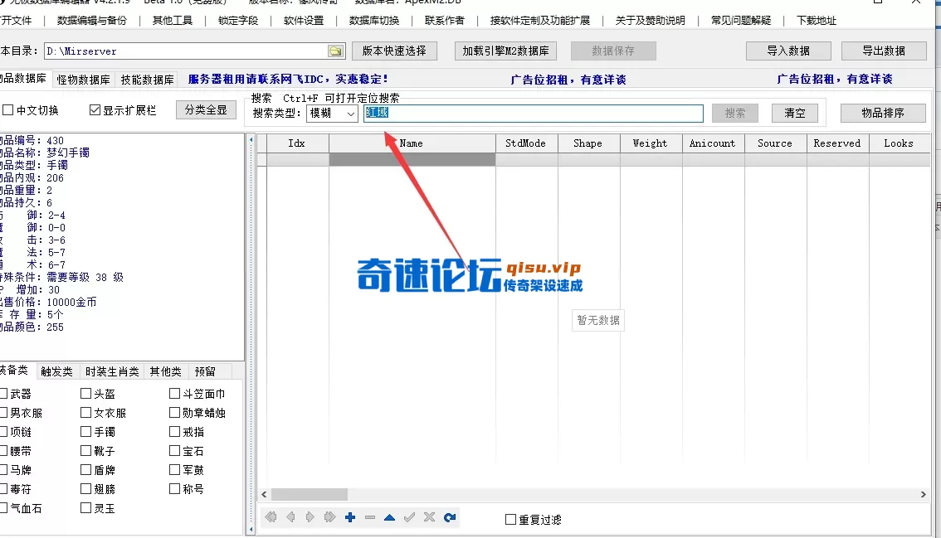Add a new record with the plus icon

pos(350,517)
